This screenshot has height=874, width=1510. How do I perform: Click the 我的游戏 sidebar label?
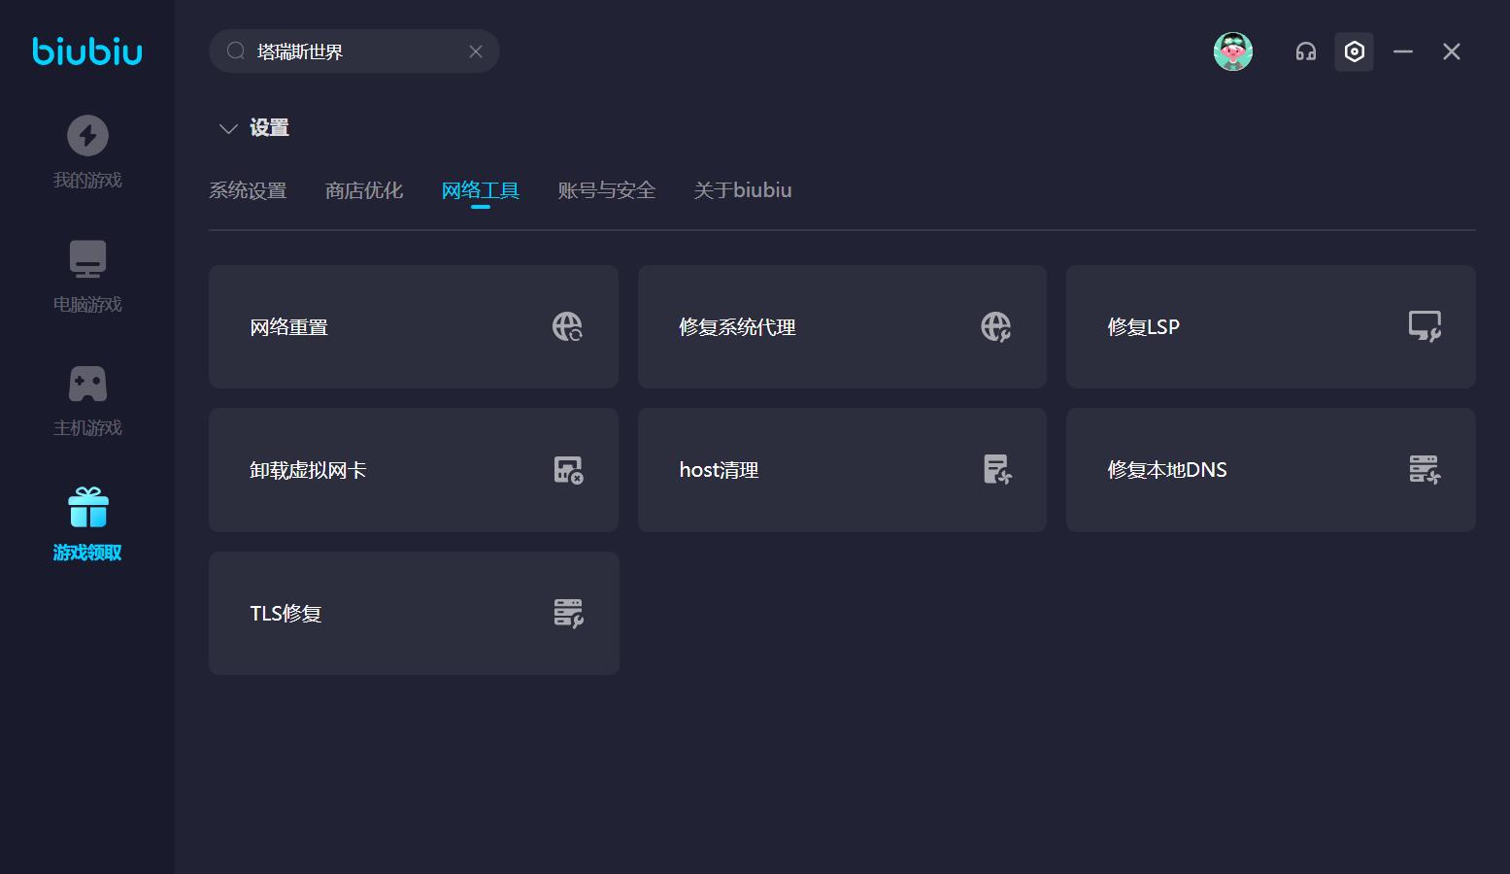tap(87, 181)
